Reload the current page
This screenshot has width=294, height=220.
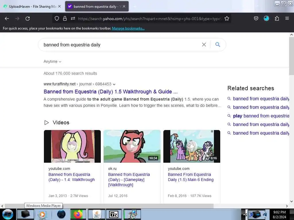pyautogui.click(x=28, y=19)
